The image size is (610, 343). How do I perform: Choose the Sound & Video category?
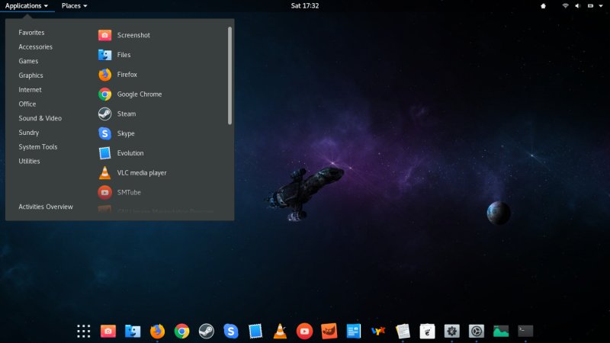pos(40,118)
